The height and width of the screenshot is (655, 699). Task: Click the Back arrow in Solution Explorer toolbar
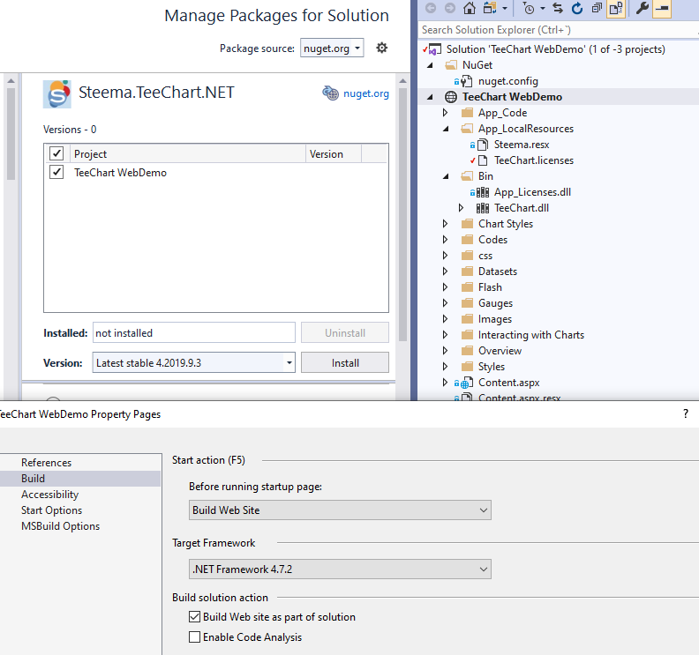(430, 8)
